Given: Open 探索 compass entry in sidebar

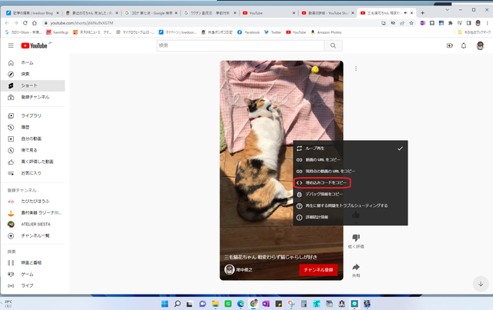Looking at the screenshot, I should tap(33, 74).
